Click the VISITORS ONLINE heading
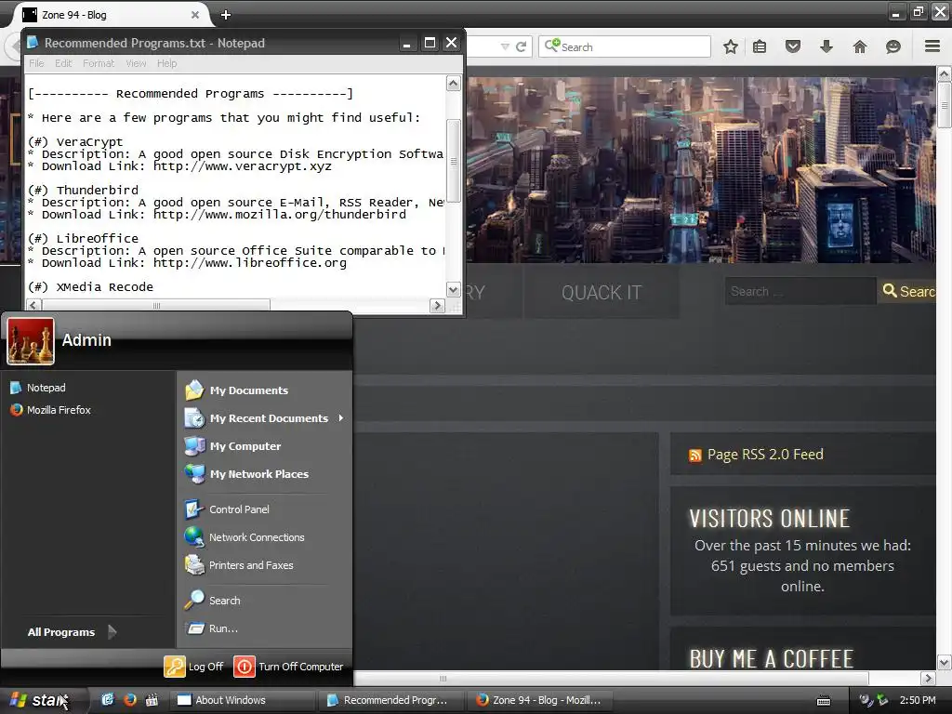Viewport: 952px width, 714px height. pyautogui.click(x=769, y=519)
